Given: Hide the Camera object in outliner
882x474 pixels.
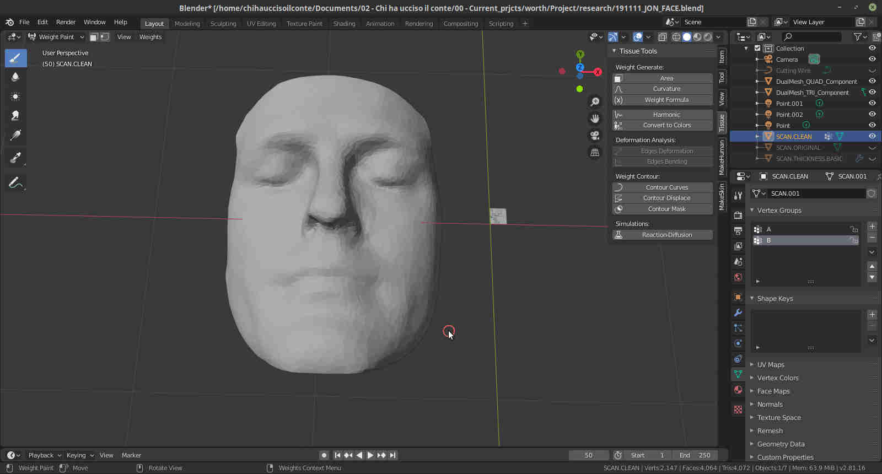Looking at the screenshot, I should 872,59.
